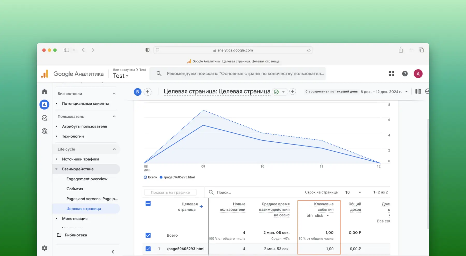Open Технологии item

pos(73,136)
